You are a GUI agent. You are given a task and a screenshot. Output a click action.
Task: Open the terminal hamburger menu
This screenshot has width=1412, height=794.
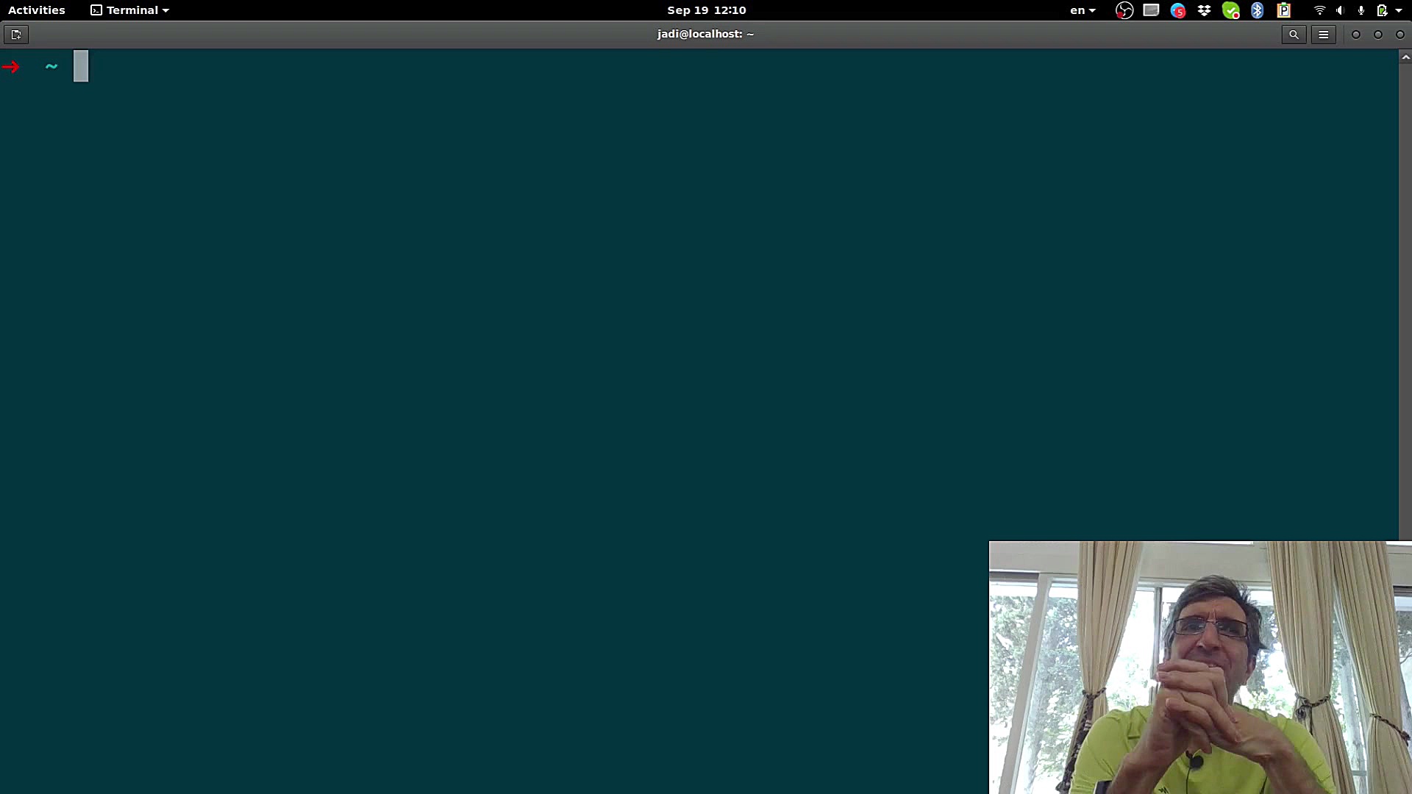point(1323,35)
